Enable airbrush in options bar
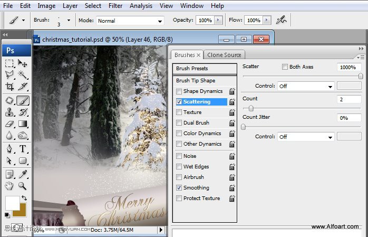368x237 pixels. pos(281,20)
